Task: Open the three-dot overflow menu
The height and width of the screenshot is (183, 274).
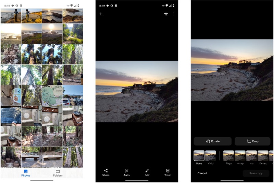Action: click(174, 14)
